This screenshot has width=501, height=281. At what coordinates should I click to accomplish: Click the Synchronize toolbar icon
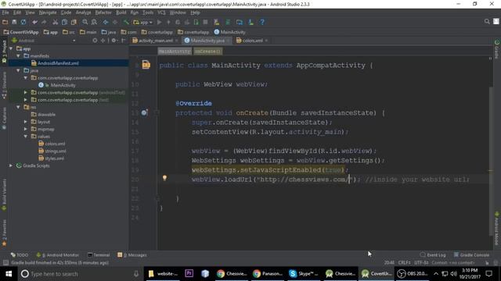23,22
